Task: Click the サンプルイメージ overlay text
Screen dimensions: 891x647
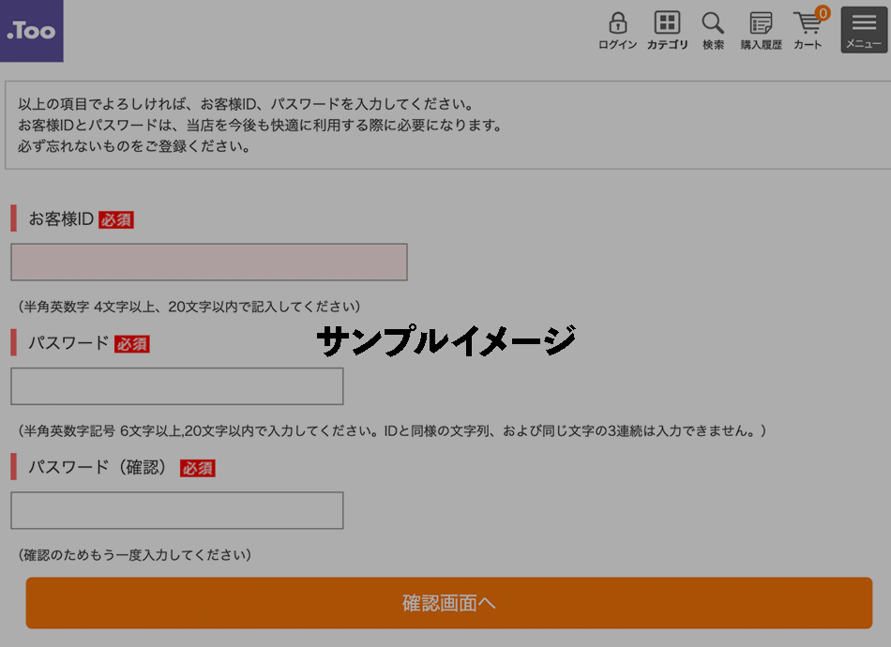Action: 445,341
